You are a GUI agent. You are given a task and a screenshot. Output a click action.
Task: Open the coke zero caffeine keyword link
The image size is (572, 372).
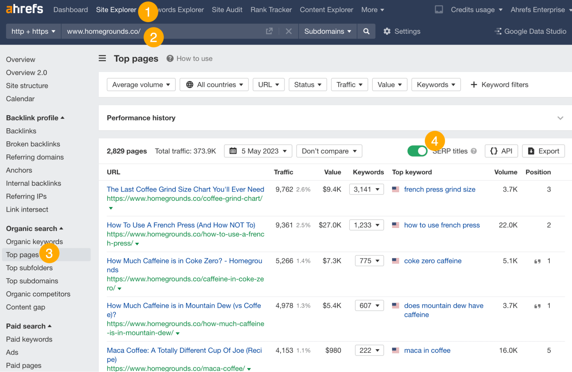point(432,261)
